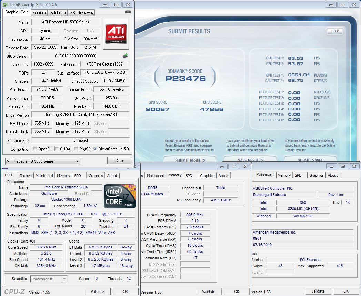The image size is (361, 296).
Task: Click the Driver Version field in GPU-Z
Action: [80, 115]
